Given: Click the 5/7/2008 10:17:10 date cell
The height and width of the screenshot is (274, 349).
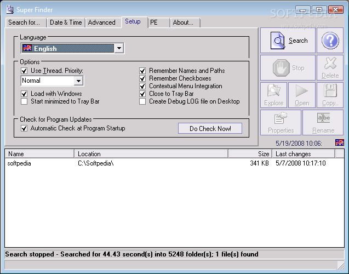Looking at the screenshot, I should tap(300, 163).
